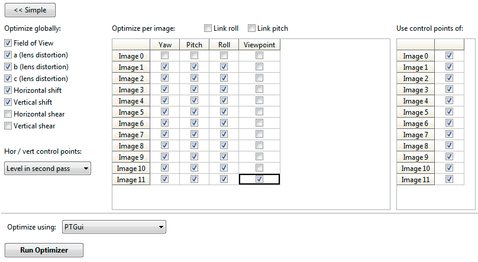Open the Hor / vert control points dropdown

click(47, 169)
